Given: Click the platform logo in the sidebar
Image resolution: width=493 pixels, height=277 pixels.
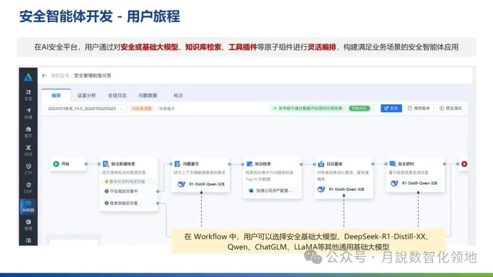Looking at the screenshot, I should [x=28, y=77].
